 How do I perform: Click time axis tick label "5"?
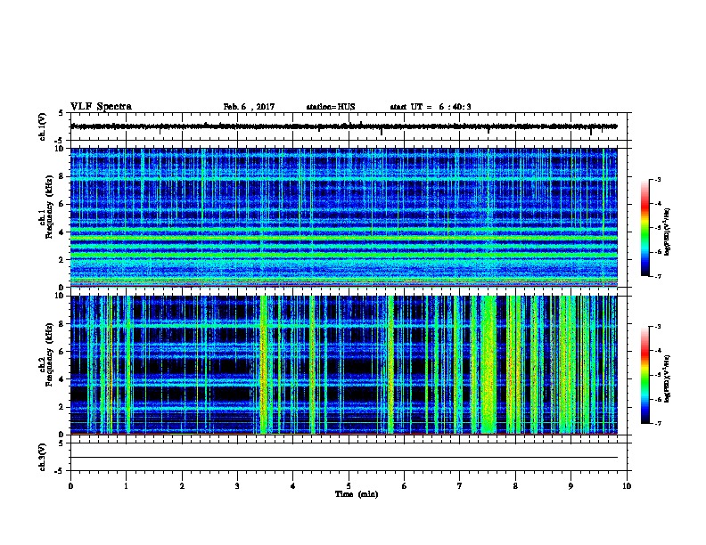(x=349, y=485)
